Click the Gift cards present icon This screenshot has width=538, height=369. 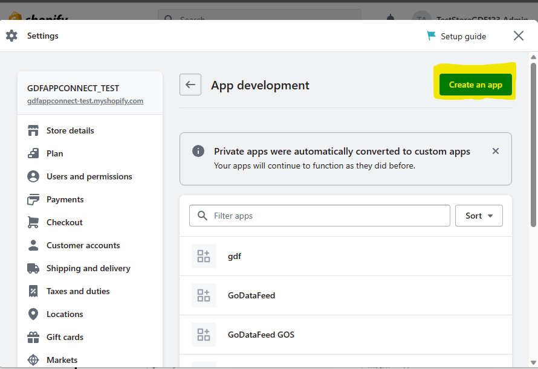pyautogui.click(x=33, y=337)
